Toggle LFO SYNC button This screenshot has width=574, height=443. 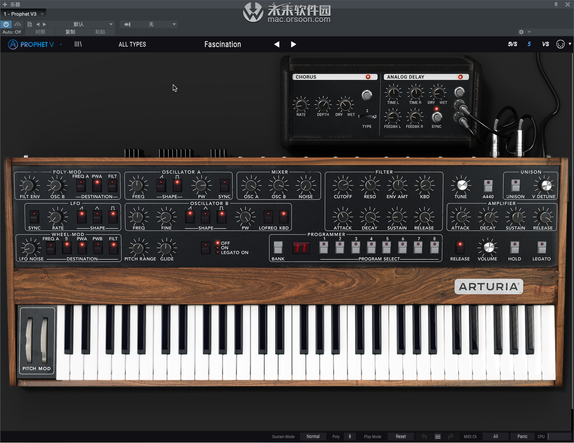coord(34,217)
